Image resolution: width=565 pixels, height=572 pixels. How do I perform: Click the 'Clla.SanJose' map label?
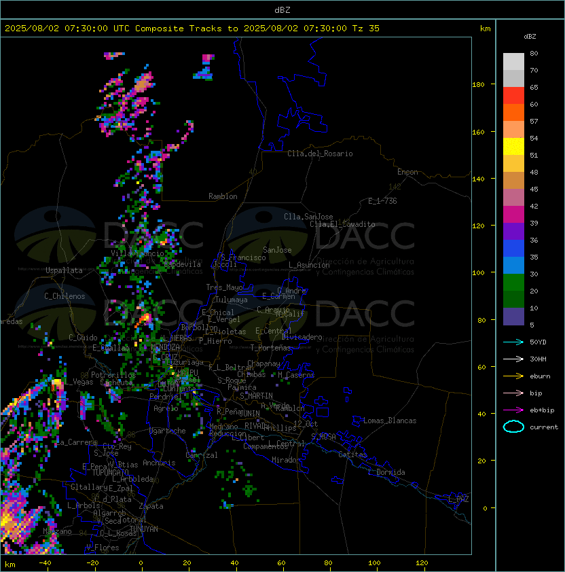308,217
